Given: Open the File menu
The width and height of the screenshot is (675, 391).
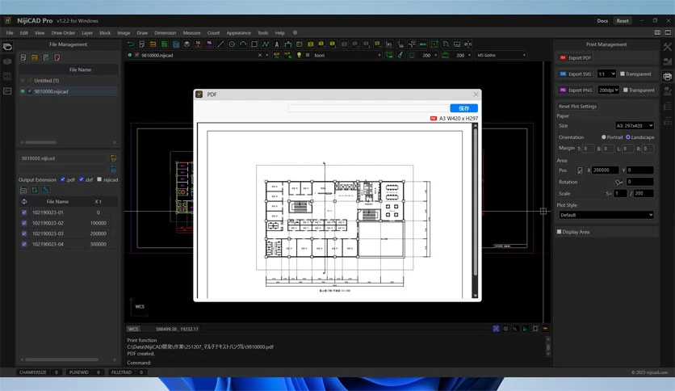Looking at the screenshot, I should click(x=10, y=33).
